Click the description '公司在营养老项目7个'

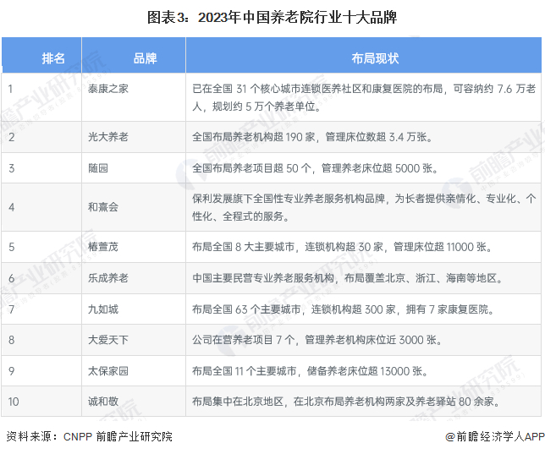click(x=317, y=340)
